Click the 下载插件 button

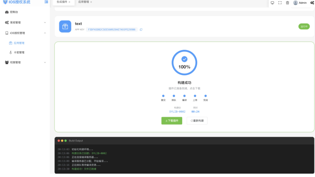(172, 121)
